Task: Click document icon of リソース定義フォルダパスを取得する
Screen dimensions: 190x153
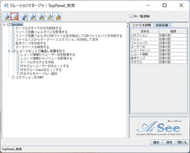Action: [13, 32]
